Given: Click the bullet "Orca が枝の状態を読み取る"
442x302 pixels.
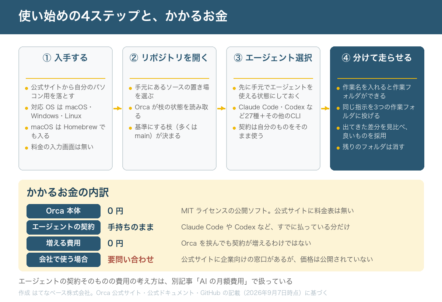Looking at the screenshot, I should pyautogui.click(x=172, y=111).
